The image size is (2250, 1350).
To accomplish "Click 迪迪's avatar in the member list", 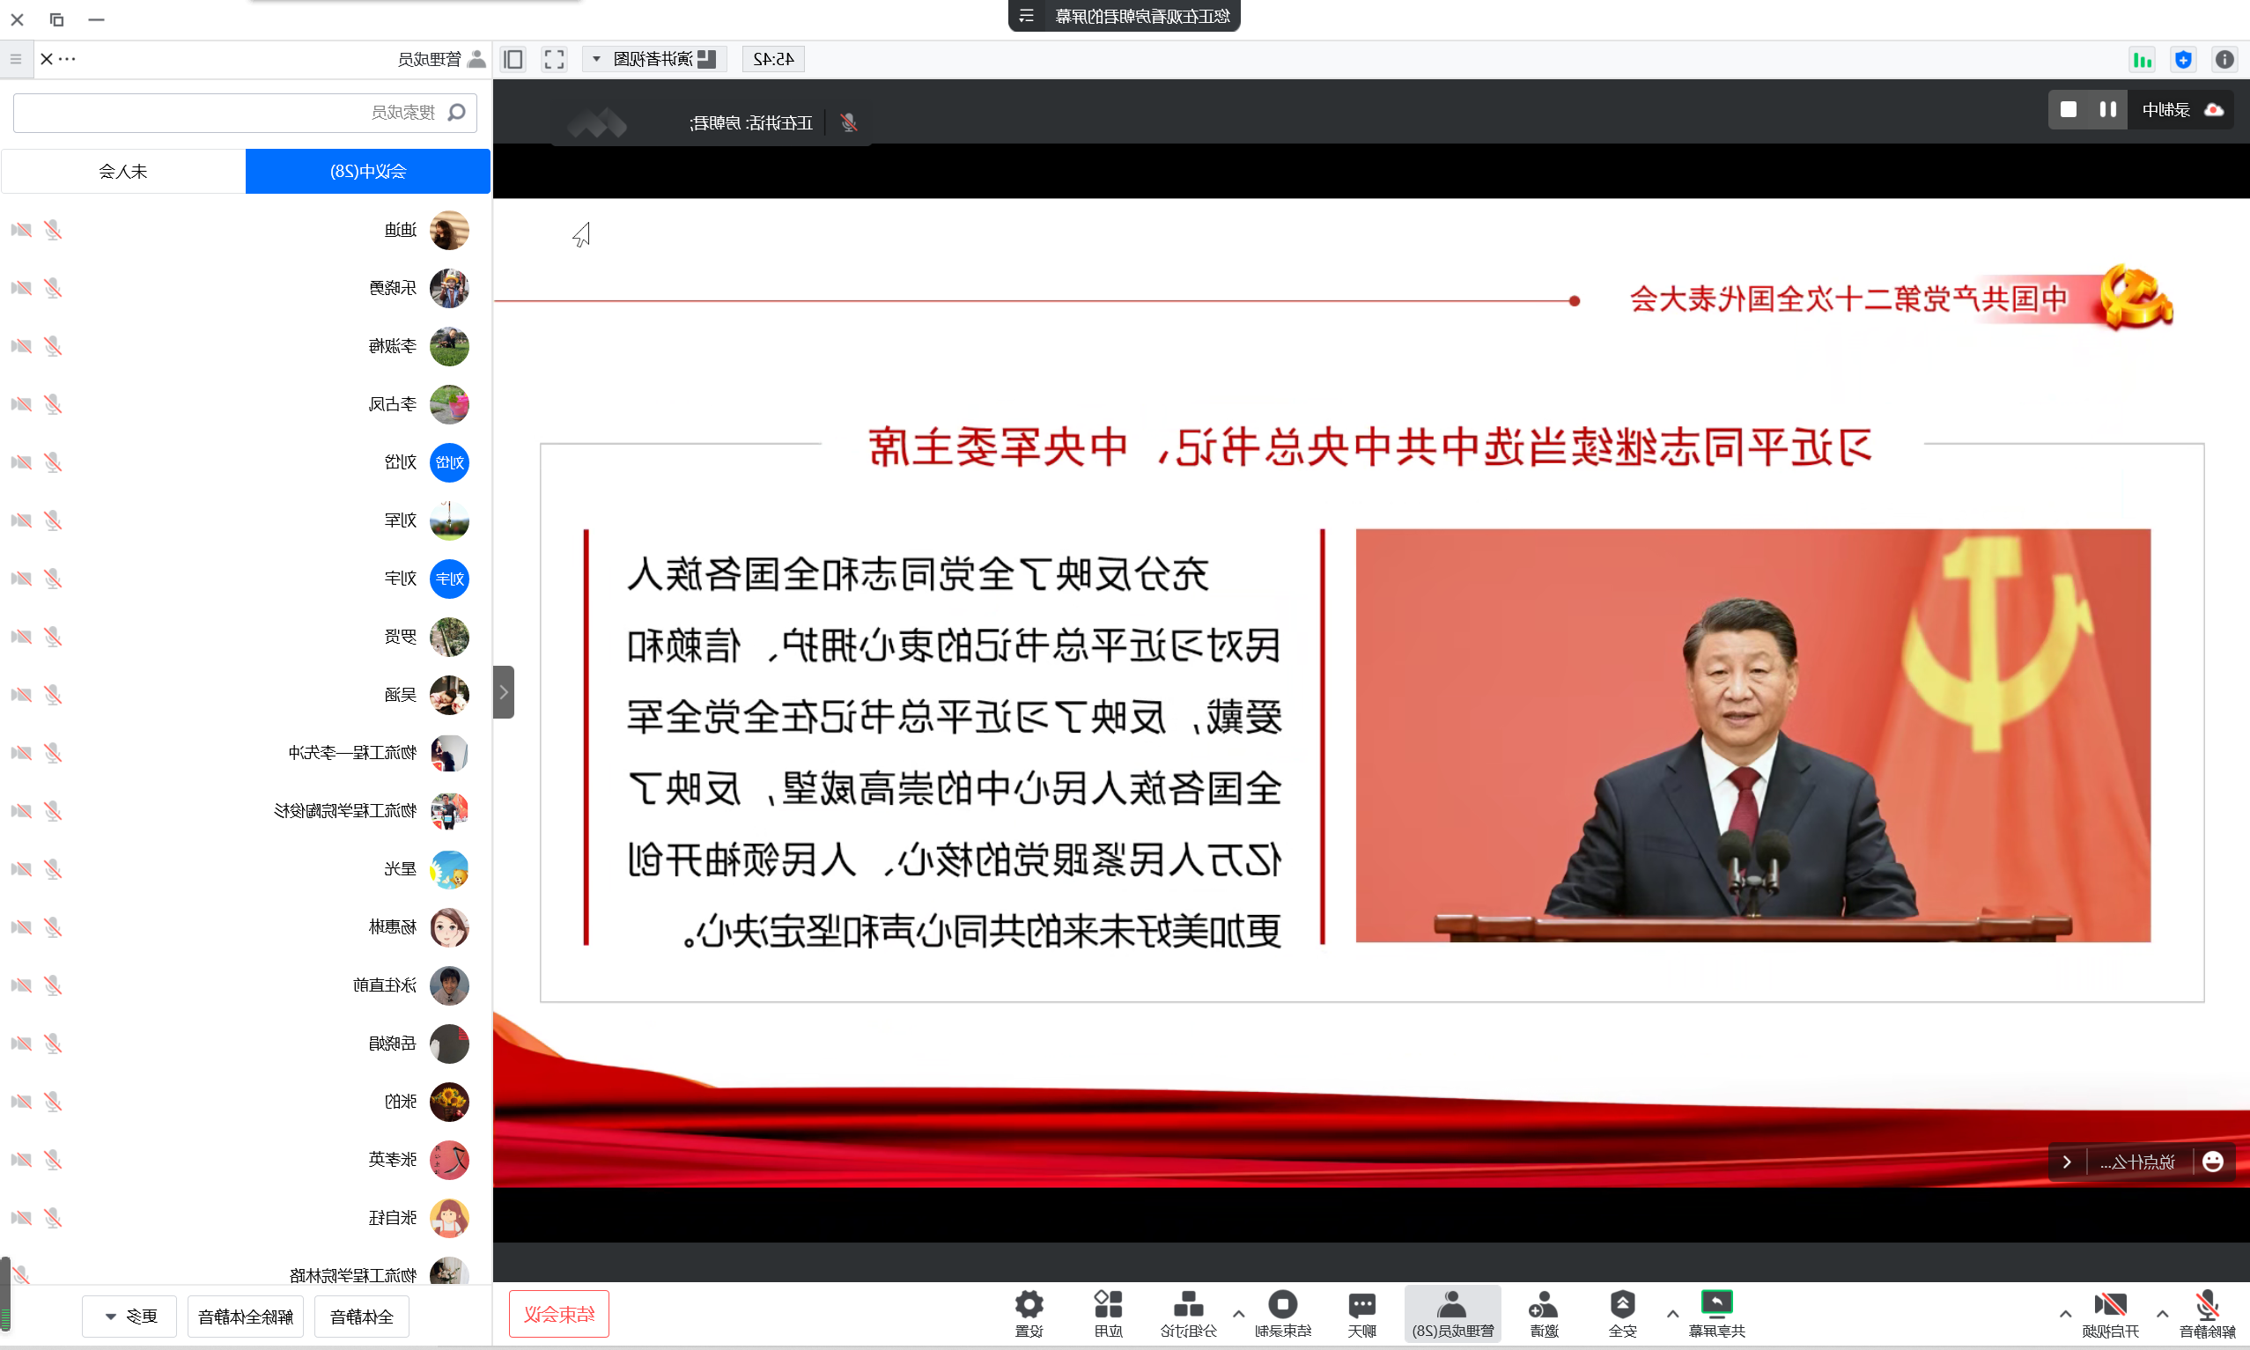I will (x=449, y=230).
